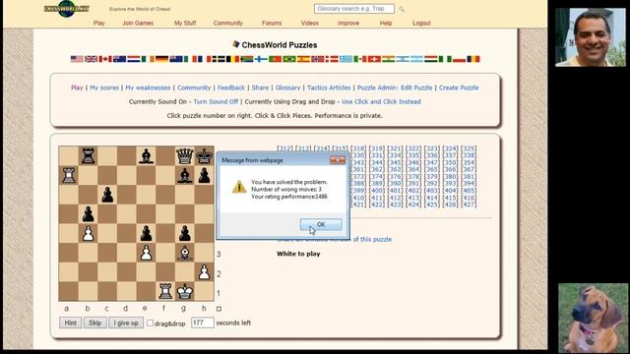
Task: Open the Join Games menu
Action: (x=138, y=24)
